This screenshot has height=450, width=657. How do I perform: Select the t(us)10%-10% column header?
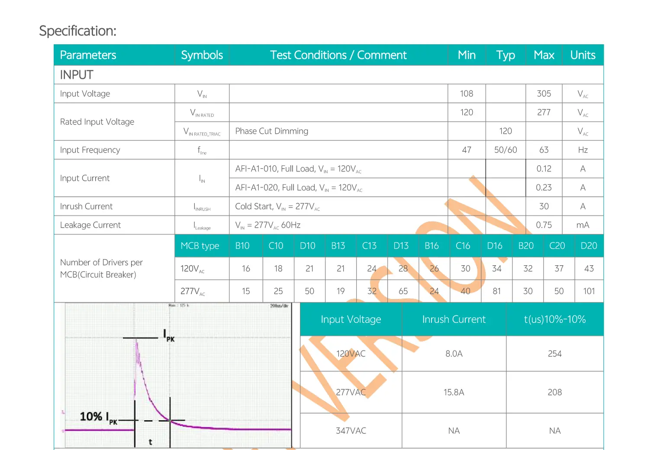[554, 319]
